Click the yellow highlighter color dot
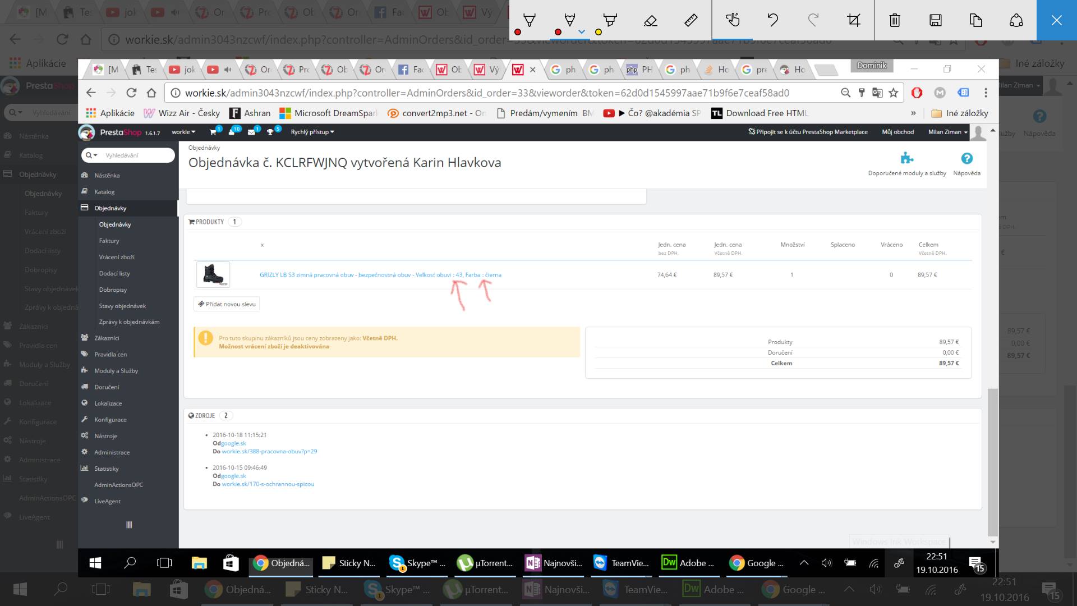This screenshot has height=606, width=1077. coord(598,32)
